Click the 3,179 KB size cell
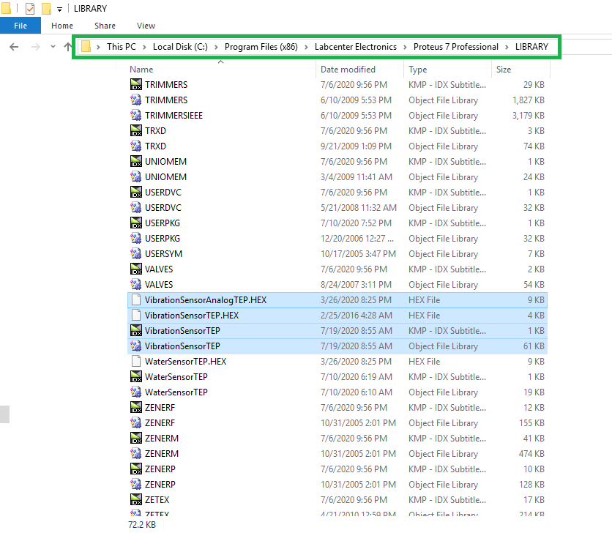The height and width of the screenshot is (533, 612). [528, 116]
